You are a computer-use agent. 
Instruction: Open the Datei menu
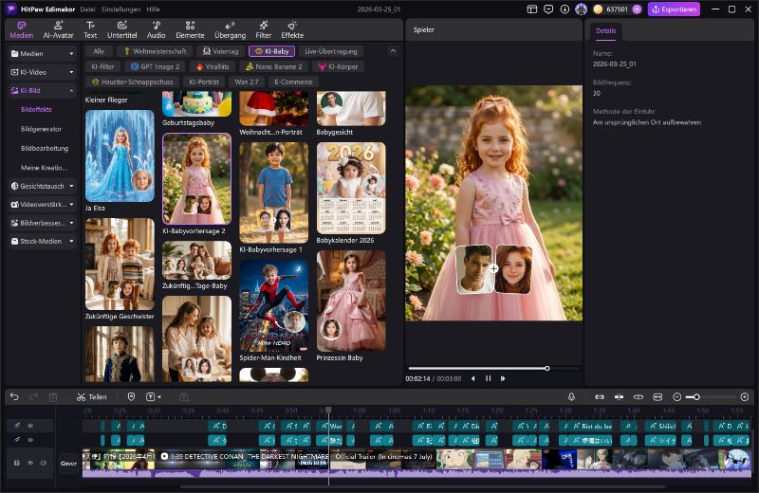click(x=87, y=9)
